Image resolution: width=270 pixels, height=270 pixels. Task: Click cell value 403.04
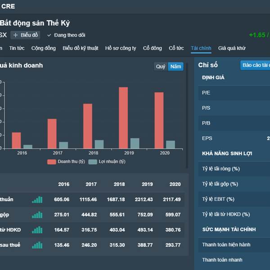tap(117, 230)
